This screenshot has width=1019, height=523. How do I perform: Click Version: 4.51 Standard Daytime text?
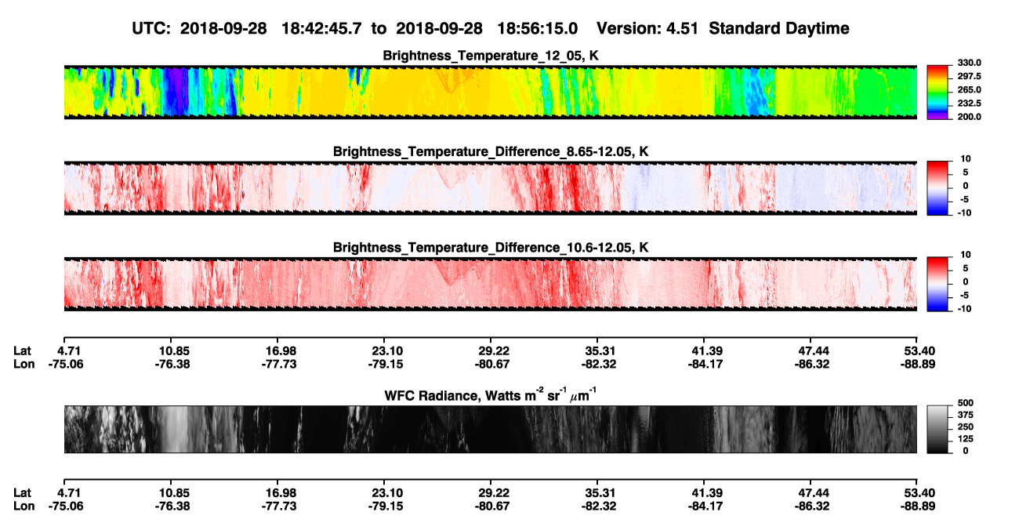pyautogui.click(x=723, y=28)
